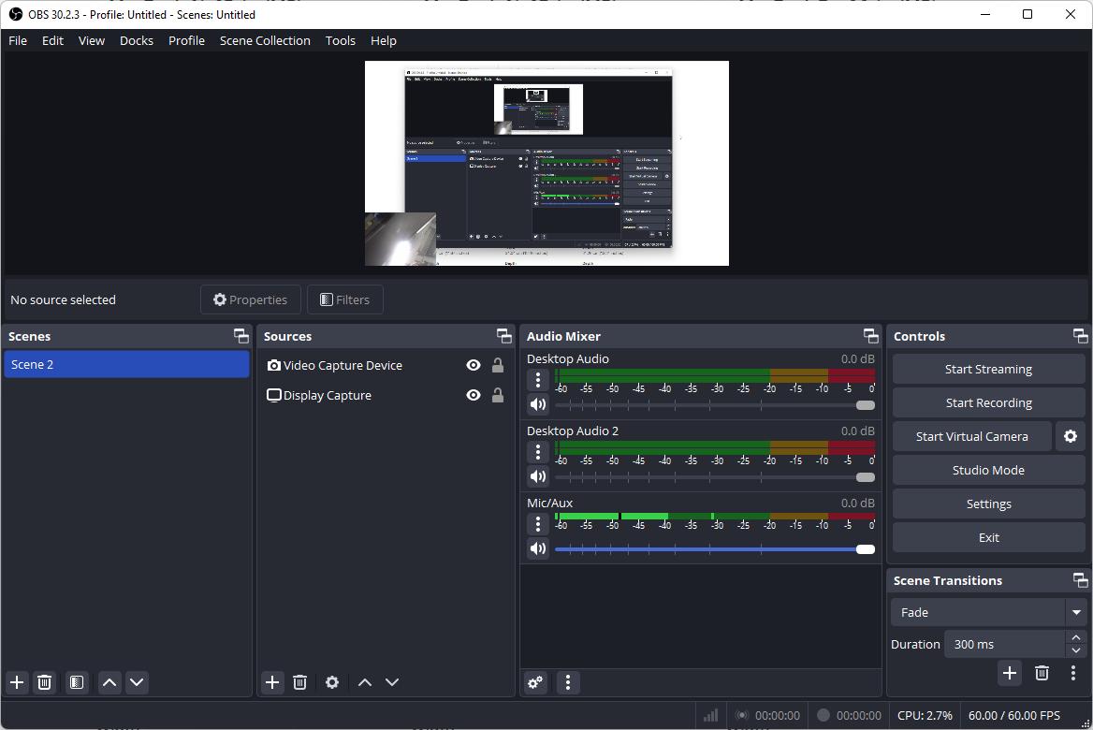Open the Scene Collection menu
The image size is (1093, 730).
(x=265, y=40)
